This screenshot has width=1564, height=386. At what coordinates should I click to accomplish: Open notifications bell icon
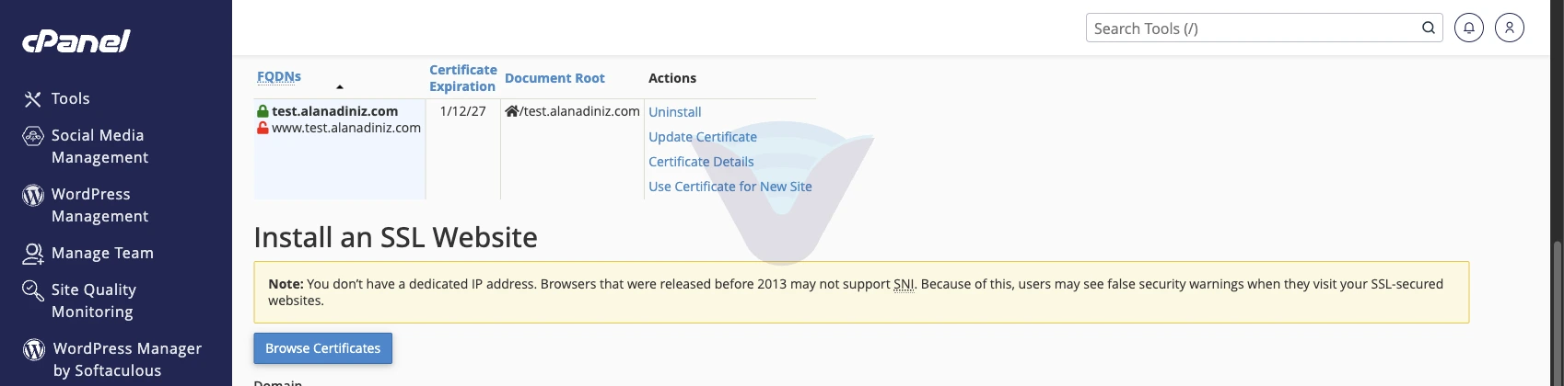tap(1469, 28)
